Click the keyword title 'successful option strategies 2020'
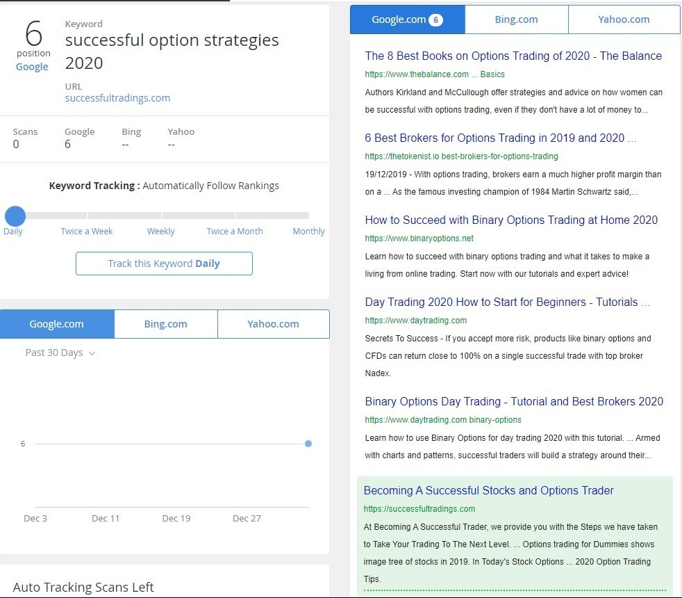Image resolution: width=682 pixels, height=598 pixels. (172, 51)
